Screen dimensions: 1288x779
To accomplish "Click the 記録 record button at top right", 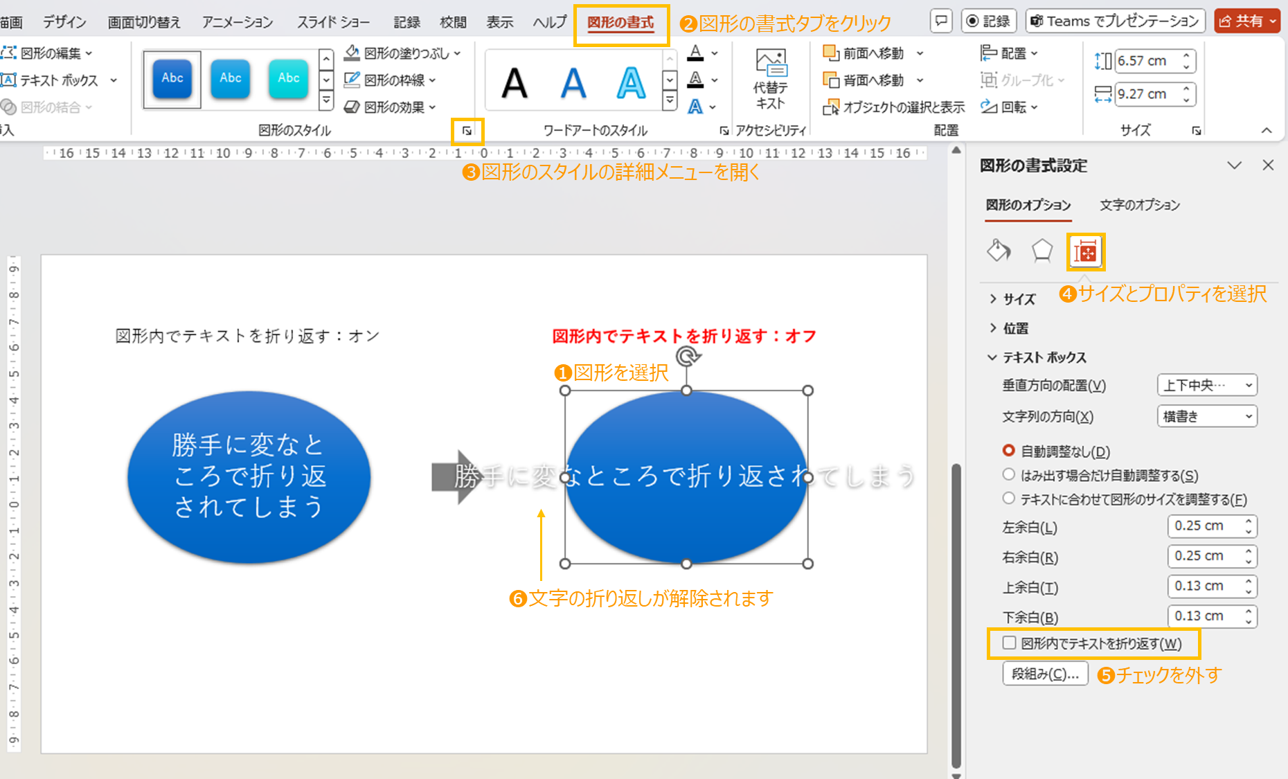I will point(988,21).
